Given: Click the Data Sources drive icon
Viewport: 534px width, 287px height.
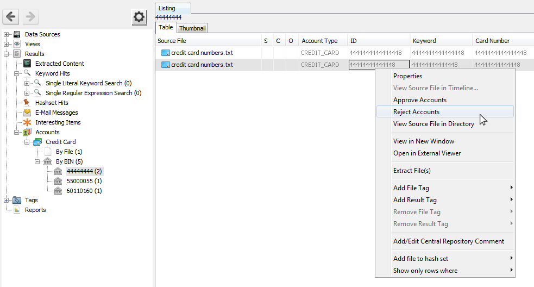Looking at the screenshot, I should pyautogui.click(x=17, y=34).
